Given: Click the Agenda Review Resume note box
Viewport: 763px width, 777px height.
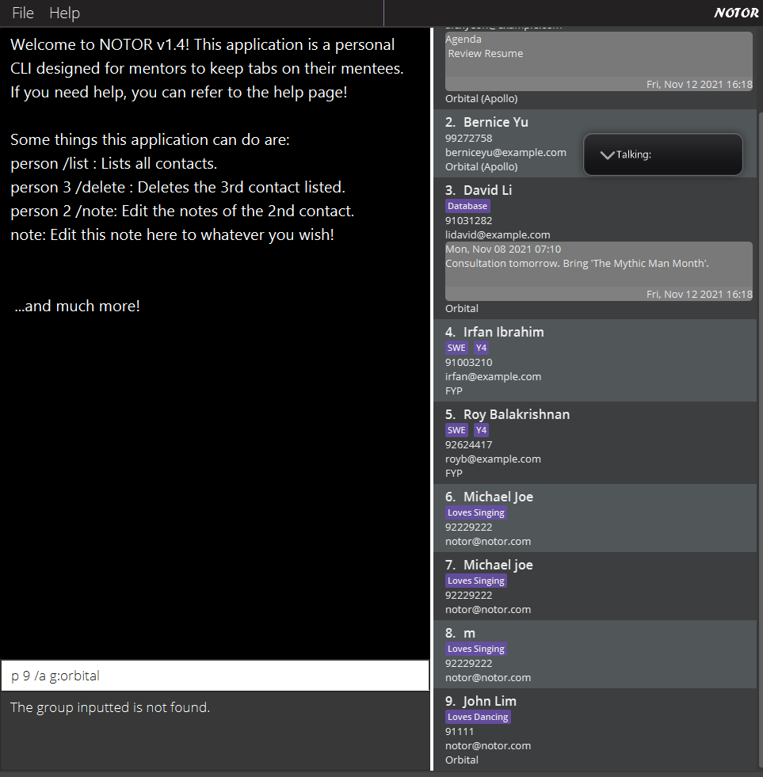Looking at the screenshot, I should 599,61.
